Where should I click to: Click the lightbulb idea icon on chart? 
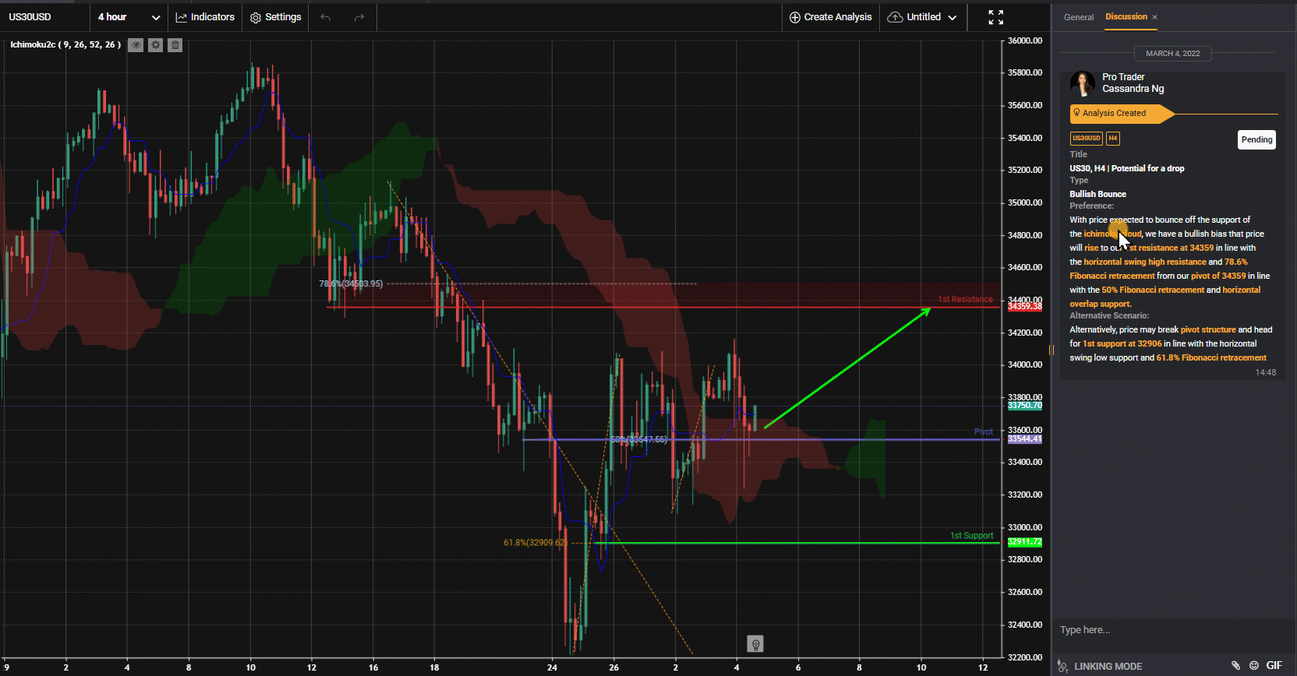coord(755,644)
